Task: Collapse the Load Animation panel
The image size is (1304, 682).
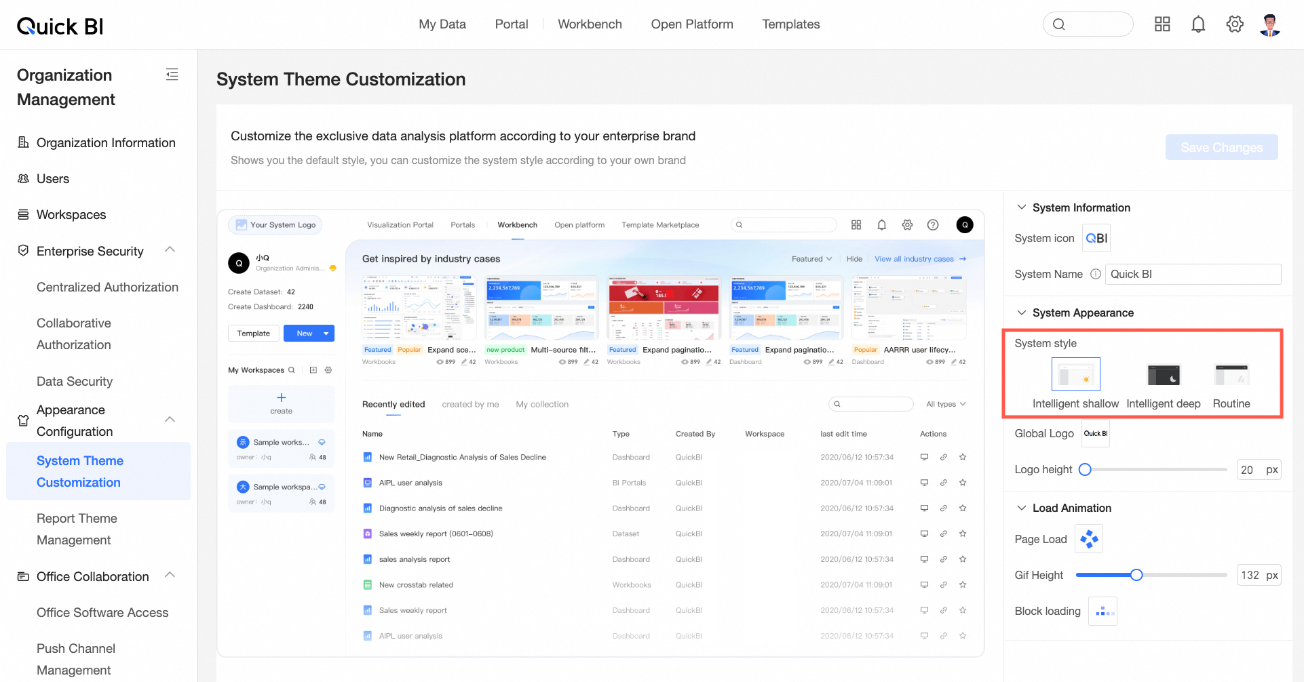Action: [x=1021, y=508]
